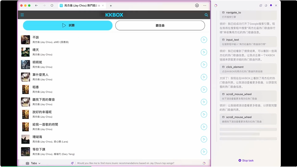Play the song 明明就
The width and height of the screenshot is (297, 167).
(204, 65)
